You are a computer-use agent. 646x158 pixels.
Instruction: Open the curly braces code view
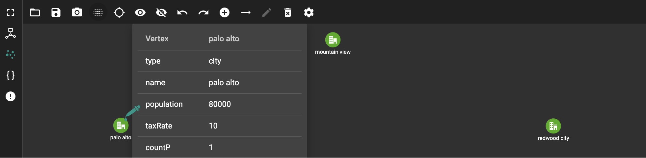[x=11, y=75]
